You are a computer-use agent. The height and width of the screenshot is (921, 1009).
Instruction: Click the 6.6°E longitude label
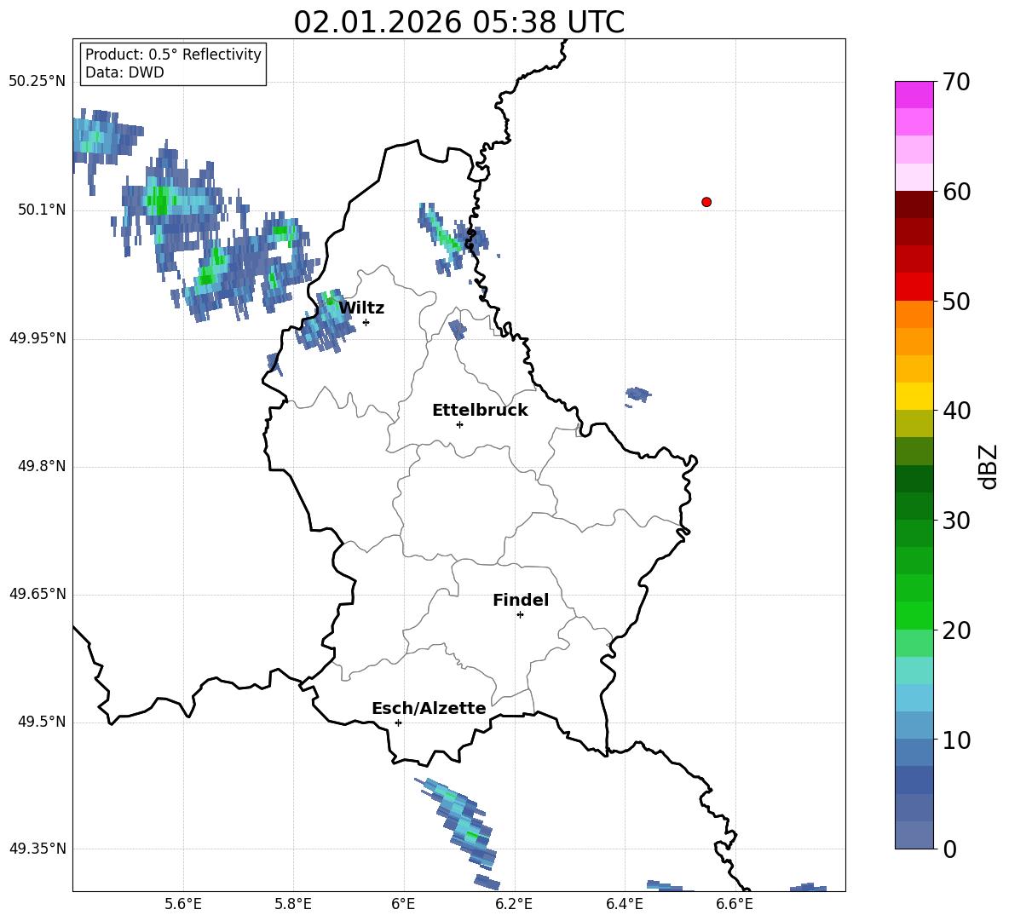(x=735, y=904)
